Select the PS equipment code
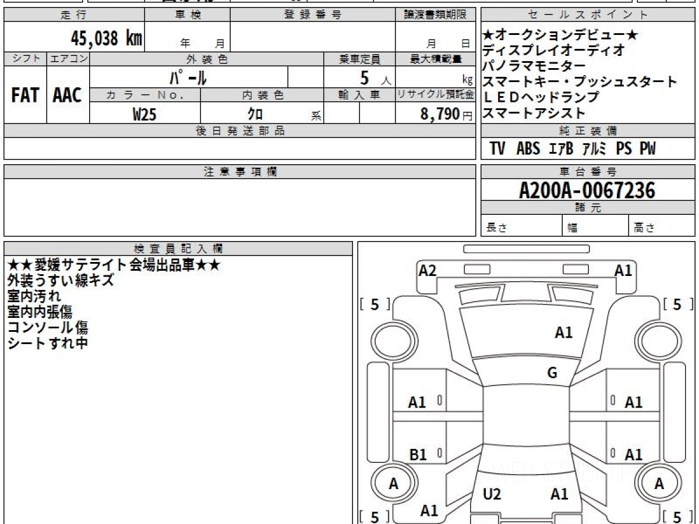Image resolution: width=699 pixels, height=524 pixels. click(624, 149)
